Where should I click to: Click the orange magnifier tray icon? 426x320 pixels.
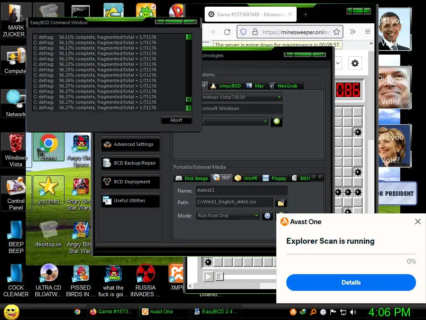(x=313, y=312)
